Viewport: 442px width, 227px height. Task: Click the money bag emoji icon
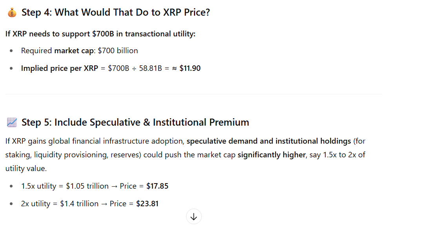click(12, 13)
